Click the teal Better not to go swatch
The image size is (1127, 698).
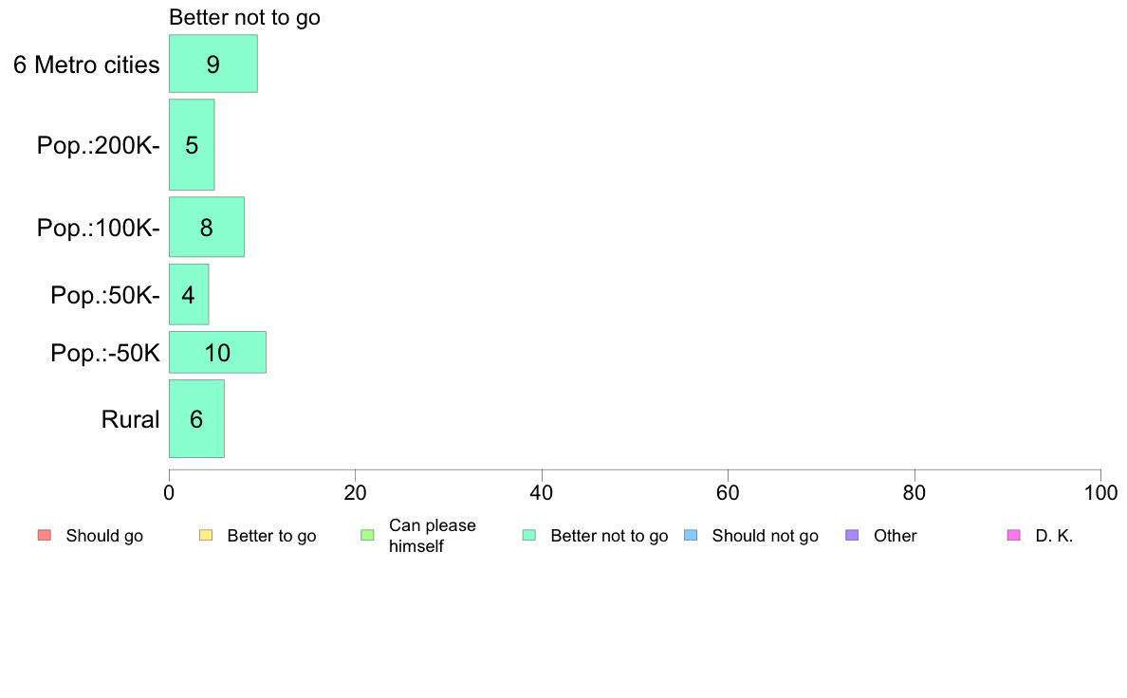point(529,536)
